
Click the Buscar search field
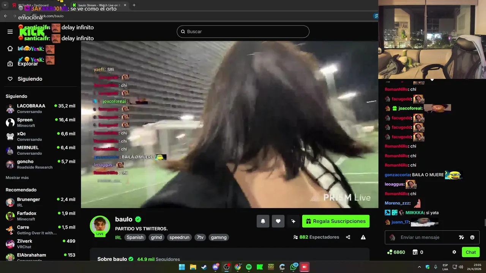[x=243, y=31]
